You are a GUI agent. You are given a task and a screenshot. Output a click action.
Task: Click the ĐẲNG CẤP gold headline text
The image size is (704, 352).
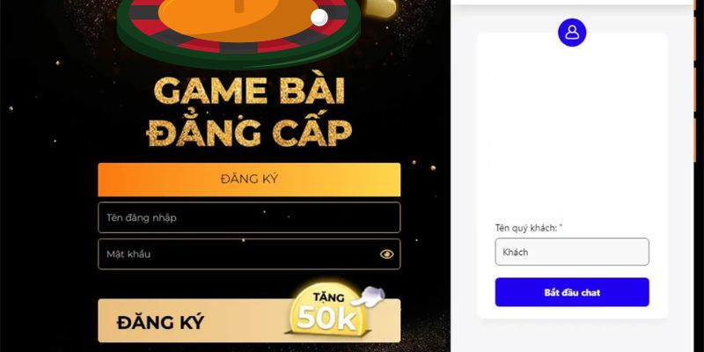[x=249, y=130]
